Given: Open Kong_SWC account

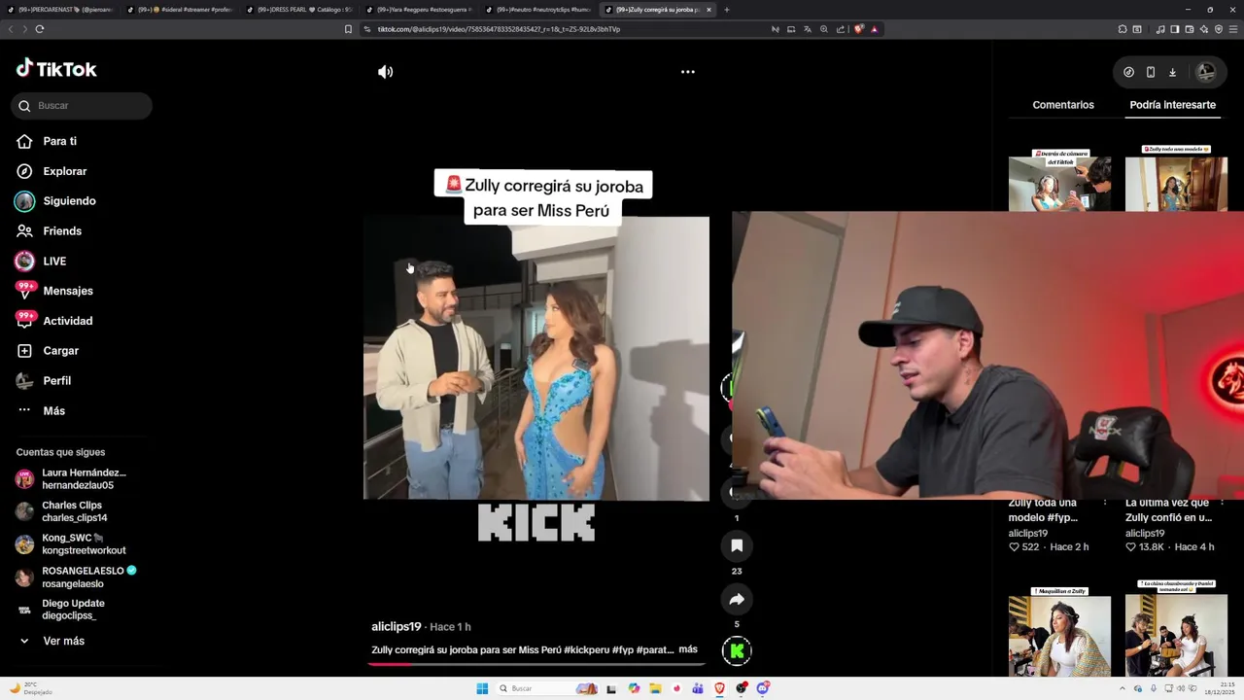Looking at the screenshot, I should (84, 543).
